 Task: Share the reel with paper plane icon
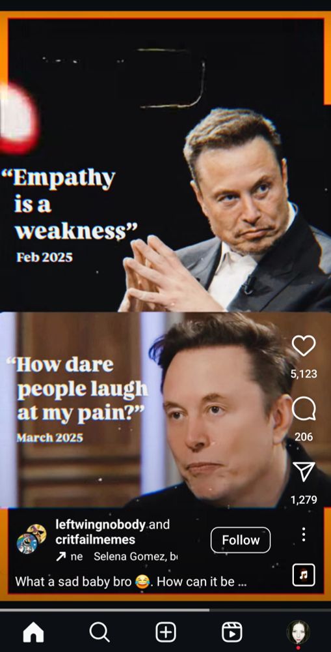[304, 471]
